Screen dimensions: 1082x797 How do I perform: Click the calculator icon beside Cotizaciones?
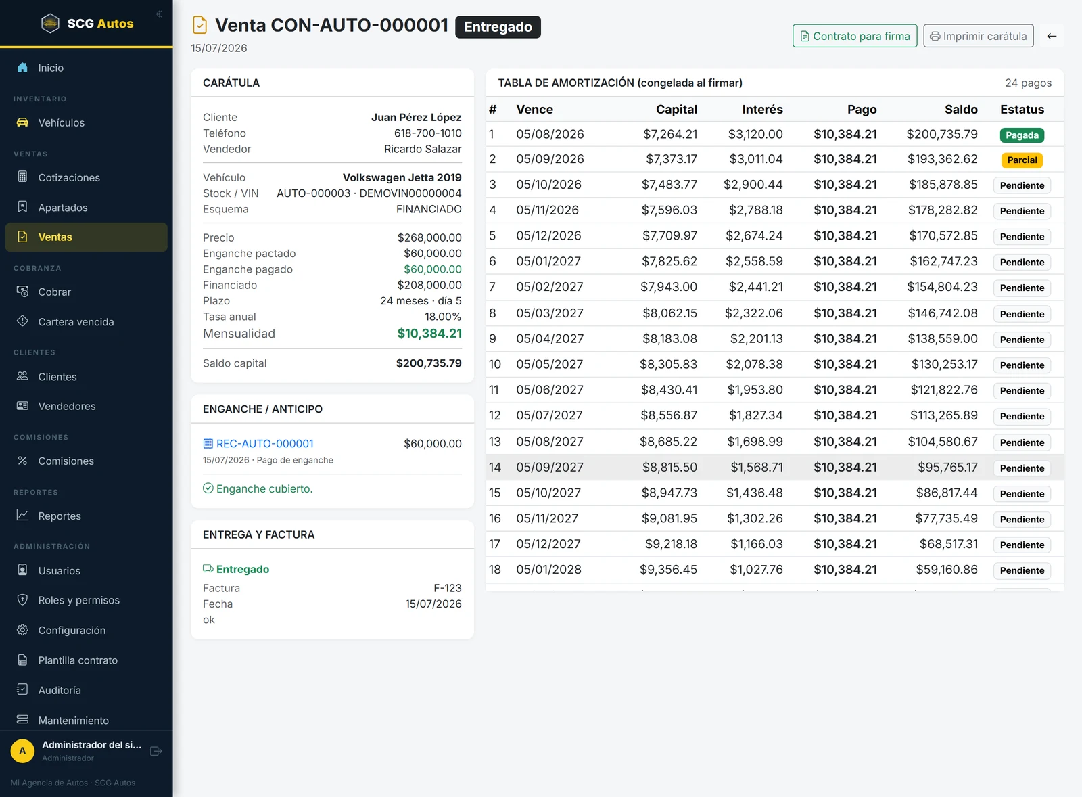pos(22,177)
